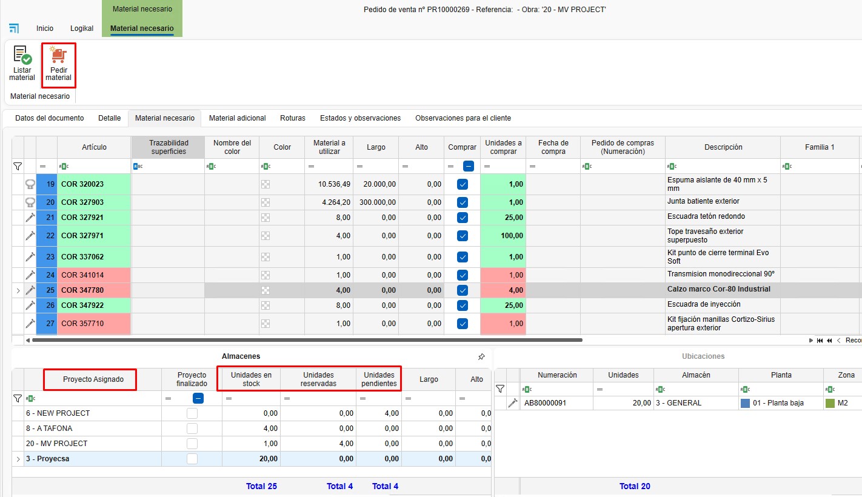Click the scroll-right arrow of the articles grid
Screen dimensions: 862x497
[x=811, y=341]
